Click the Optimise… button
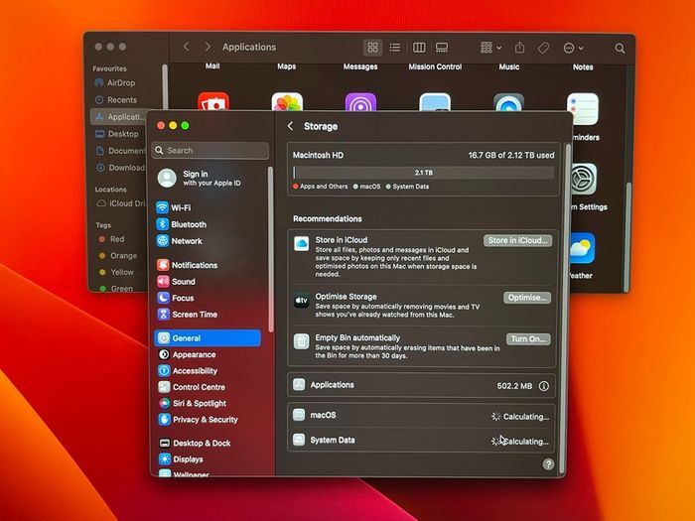The image size is (695, 521). pos(527,298)
